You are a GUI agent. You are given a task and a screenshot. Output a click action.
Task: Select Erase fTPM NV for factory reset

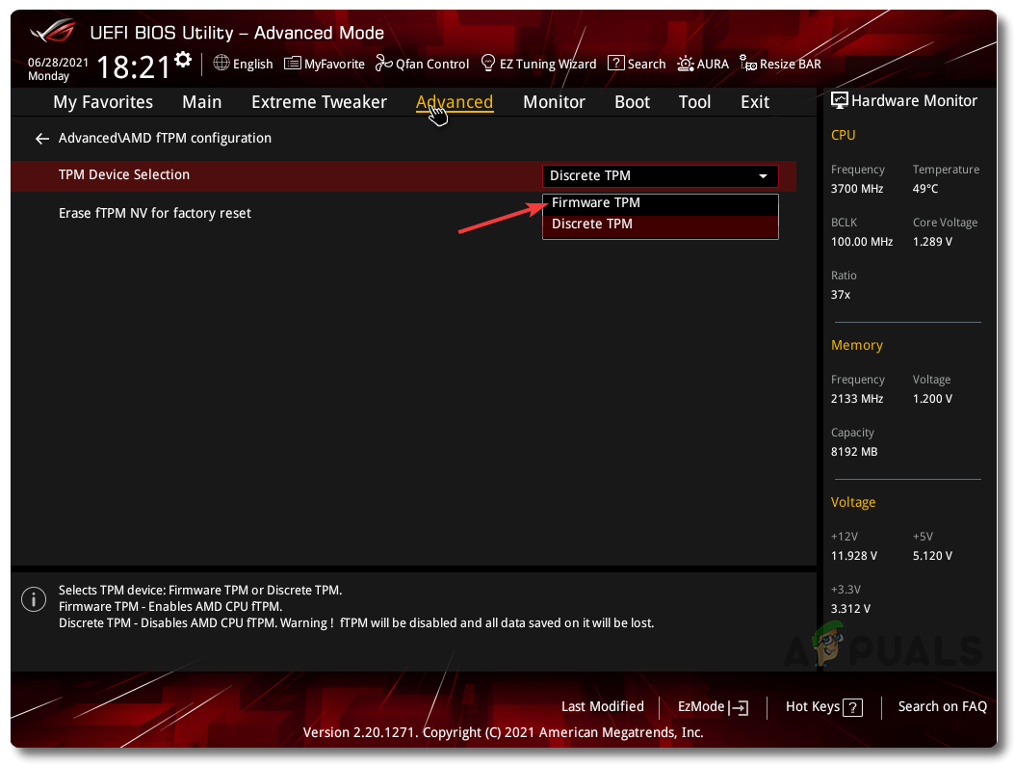[x=155, y=213]
